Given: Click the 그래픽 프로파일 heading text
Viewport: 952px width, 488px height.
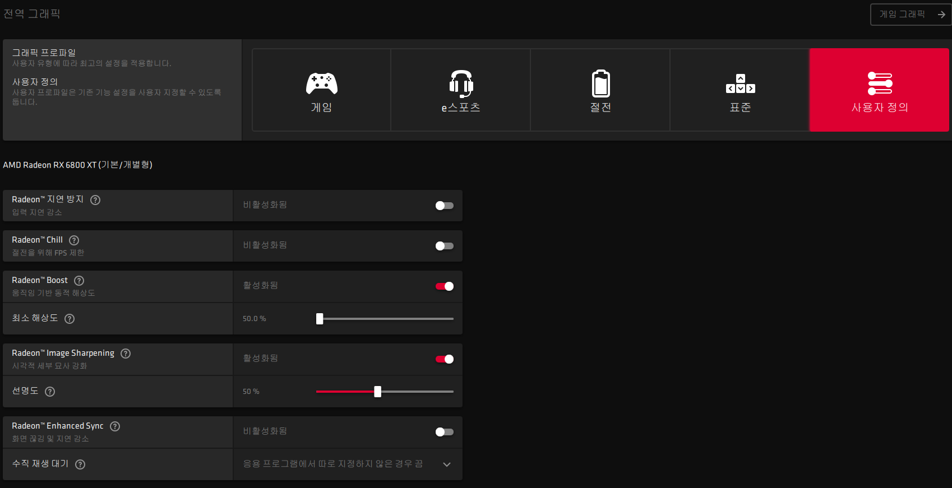Looking at the screenshot, I should tap(44, 53).
